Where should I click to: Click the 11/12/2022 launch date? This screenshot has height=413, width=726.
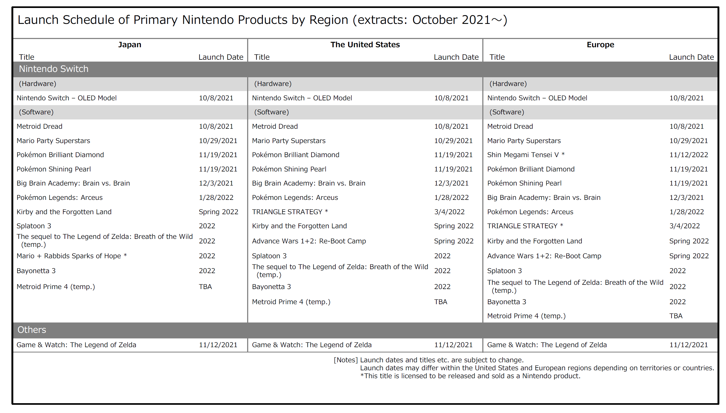tap(689, 155)
